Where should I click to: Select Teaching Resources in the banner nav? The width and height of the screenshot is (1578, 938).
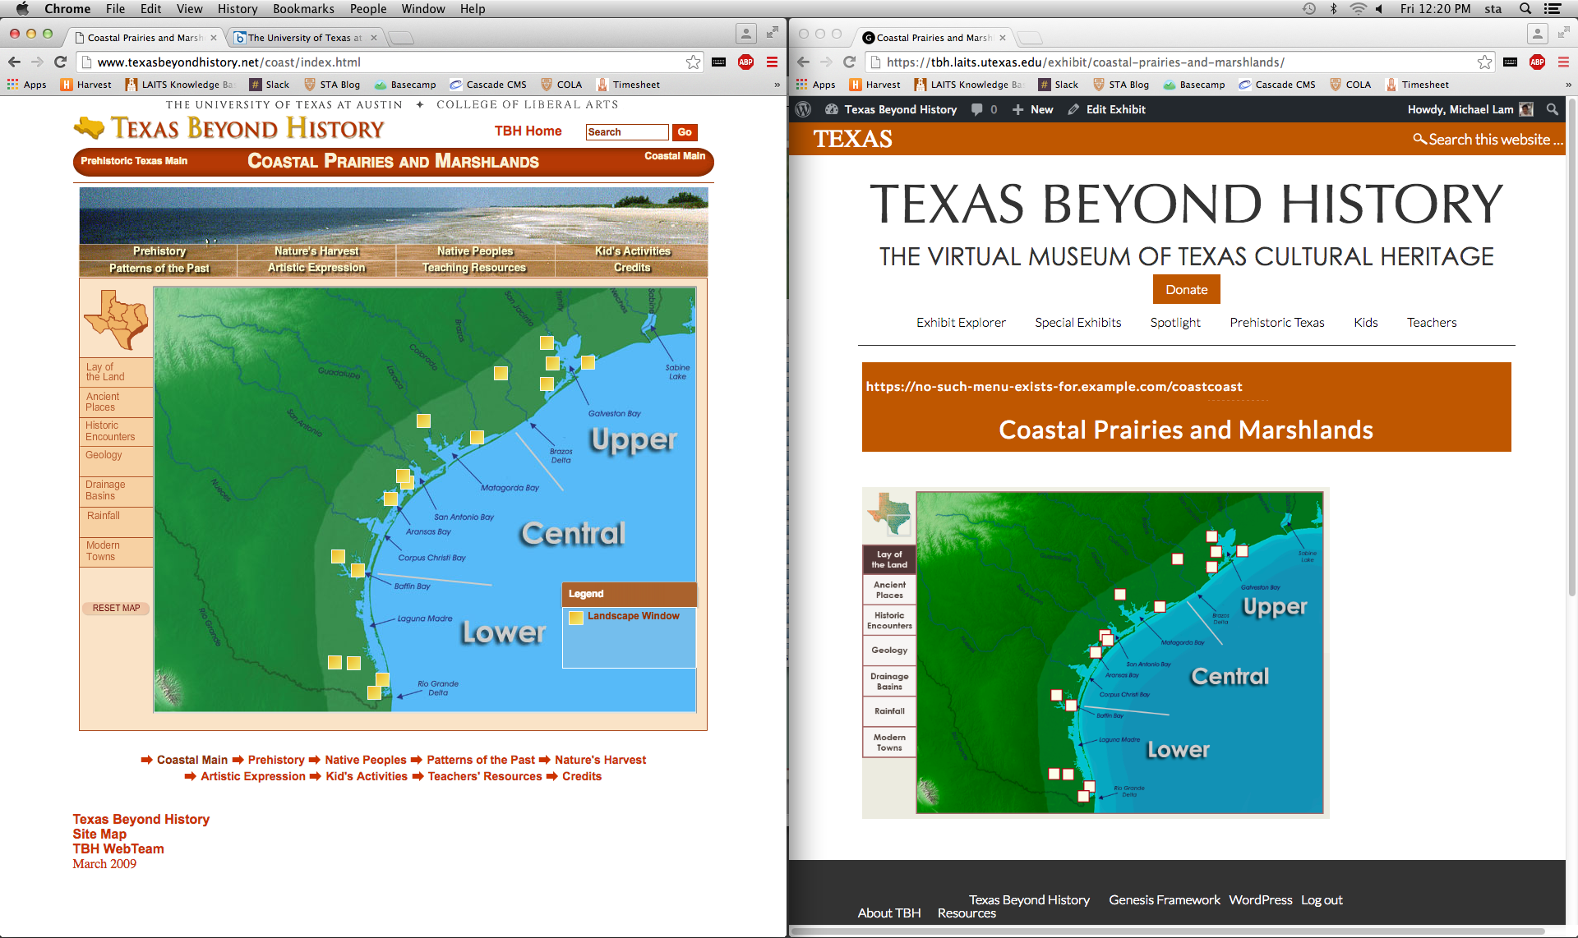474,268
